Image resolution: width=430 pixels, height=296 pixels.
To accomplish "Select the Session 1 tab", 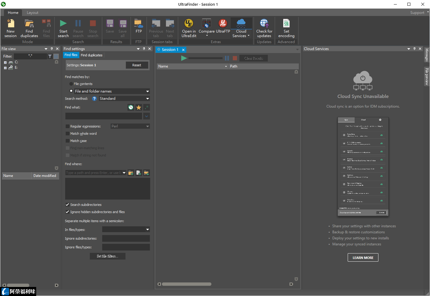I will click(x=170, y=50).
